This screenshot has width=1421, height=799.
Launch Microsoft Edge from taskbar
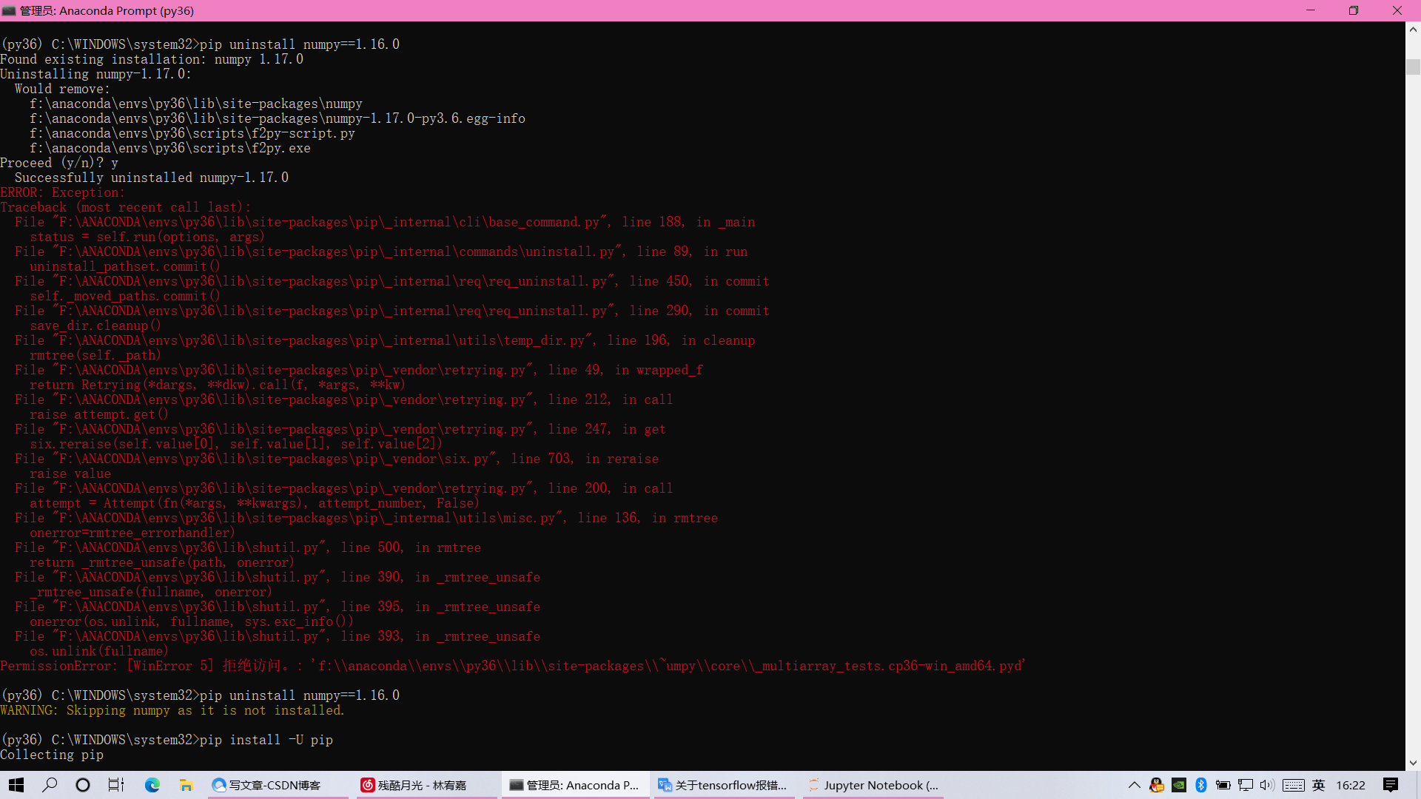[x=152, y=785]
